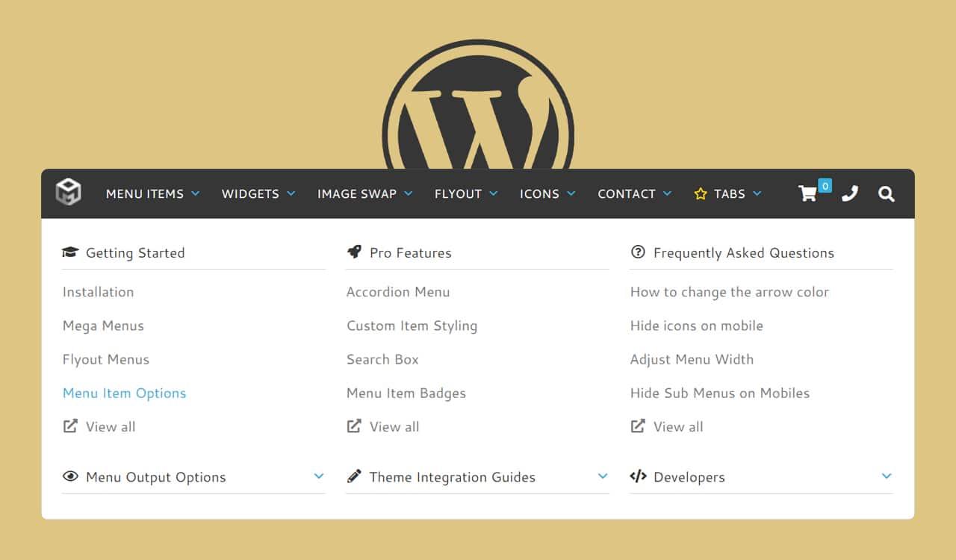Open the Widgets dropdown menu

tap(258, 194)
